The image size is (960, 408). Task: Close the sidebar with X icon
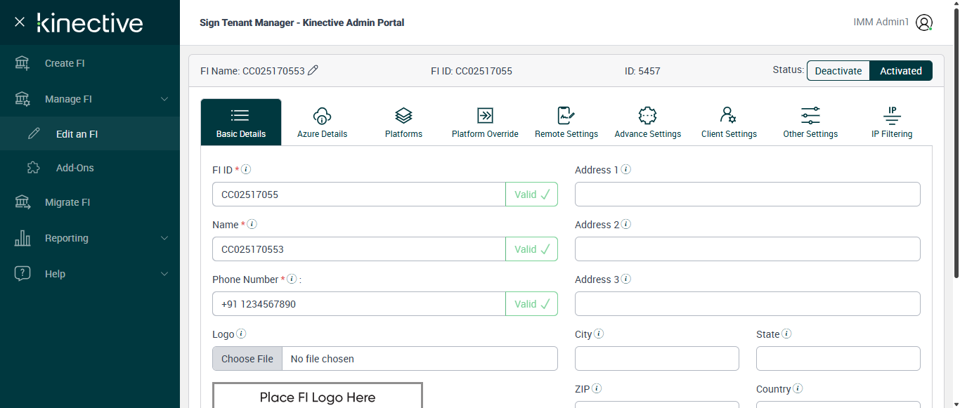coord(20,22)
